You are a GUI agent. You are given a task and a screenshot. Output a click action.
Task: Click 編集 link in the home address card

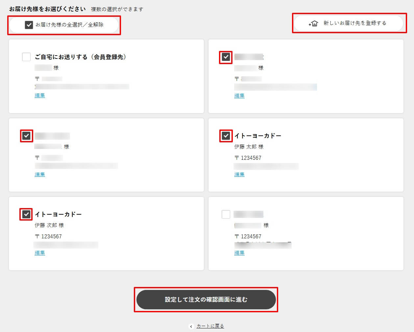(x=40, y=95)
